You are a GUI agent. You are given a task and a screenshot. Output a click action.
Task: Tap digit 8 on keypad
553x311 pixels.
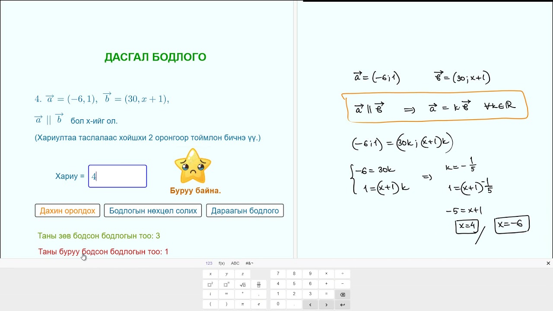coord(294,273)
